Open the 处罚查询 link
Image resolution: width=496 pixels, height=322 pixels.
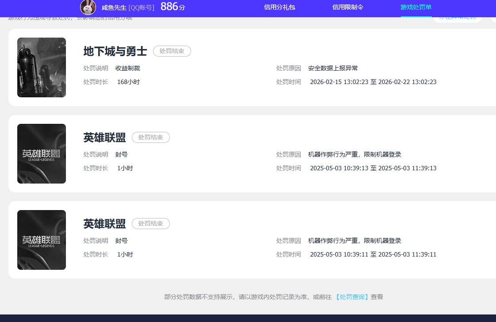351,296
